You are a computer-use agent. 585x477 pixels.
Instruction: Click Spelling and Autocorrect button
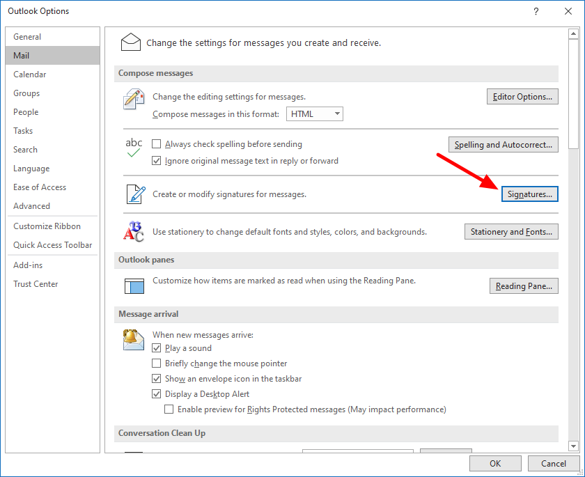tap(504, 145)
